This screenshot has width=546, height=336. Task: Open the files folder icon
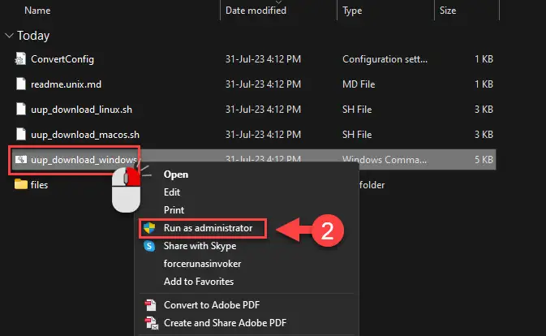coord(21,184)
